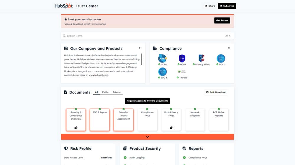Open Security & Compliance Overview document
Viewport: 295px width, 165px height.
(76, 120)
